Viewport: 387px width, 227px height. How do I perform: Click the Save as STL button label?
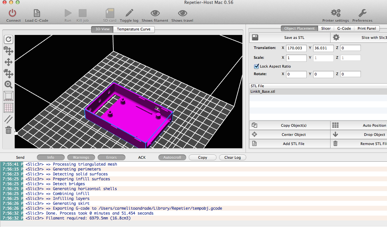[294, 38]
